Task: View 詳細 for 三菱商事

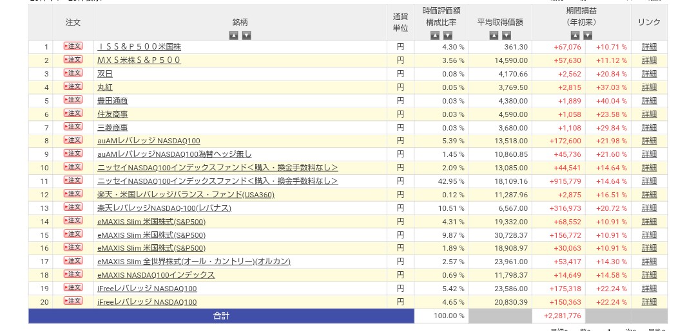Action: point(649,128)
